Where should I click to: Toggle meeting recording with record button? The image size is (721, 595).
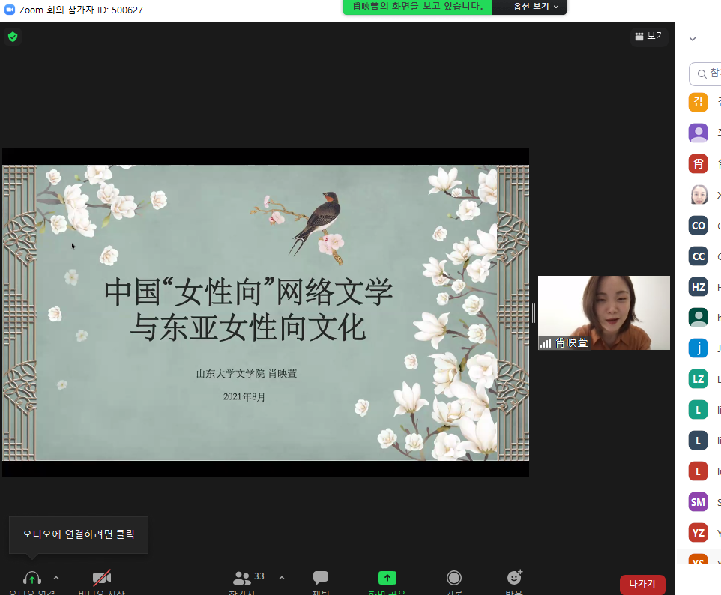(453, 578)
